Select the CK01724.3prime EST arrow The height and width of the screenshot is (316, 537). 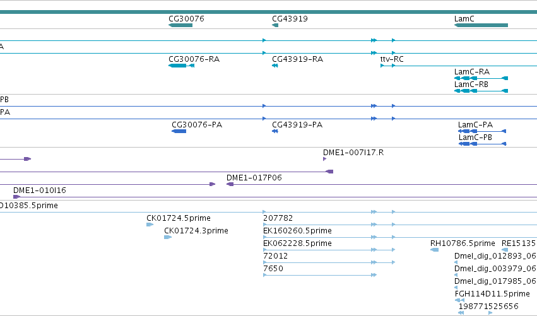point(168,237)
